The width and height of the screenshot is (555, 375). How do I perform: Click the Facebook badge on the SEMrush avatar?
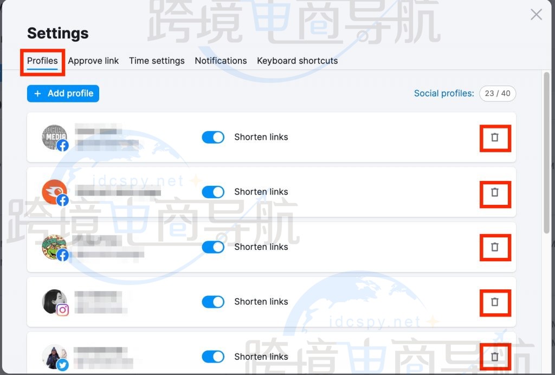coord(62,201)
